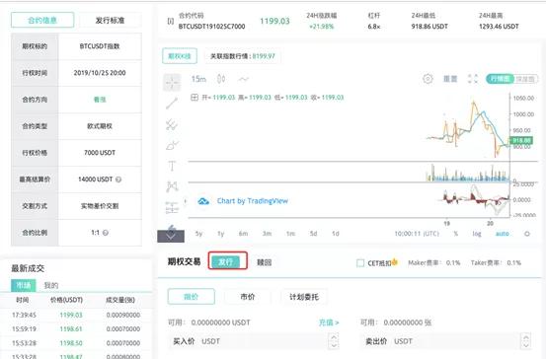The height and width of the screenshot is (359, 546).
Task: Click help icon next to 14000 USDT
Action: click(x=118, y=179)
